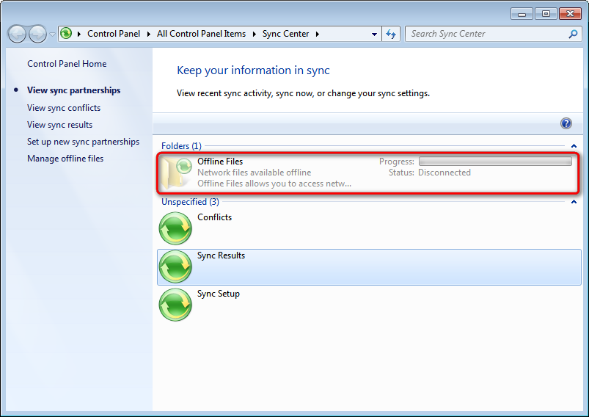The image size is (589, 417).
Task: Click the Offline Files progress bar
Action: coord(495,162)
